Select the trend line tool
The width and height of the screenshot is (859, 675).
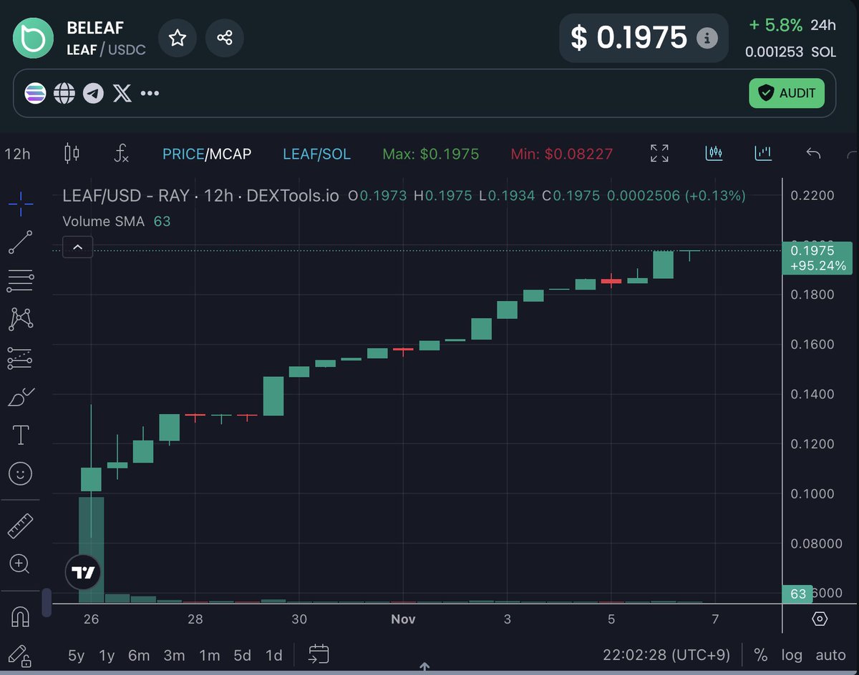(20, 243)
